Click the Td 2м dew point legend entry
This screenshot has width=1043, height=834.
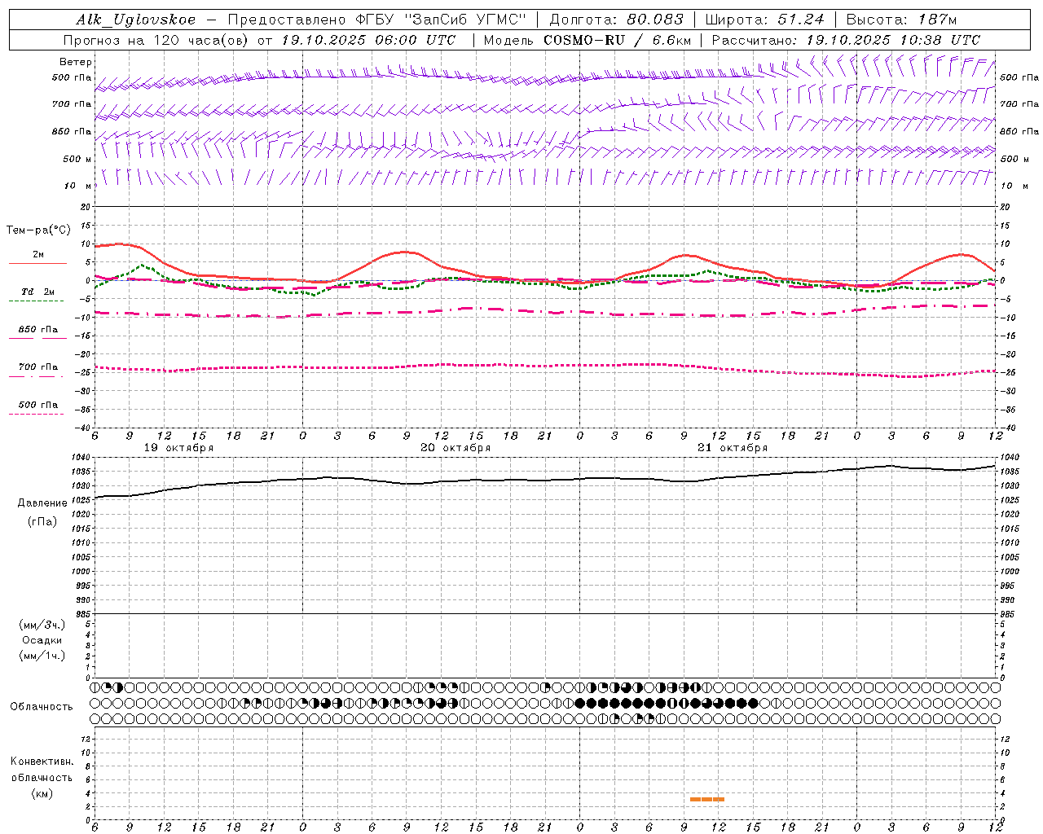click(38, 292)
